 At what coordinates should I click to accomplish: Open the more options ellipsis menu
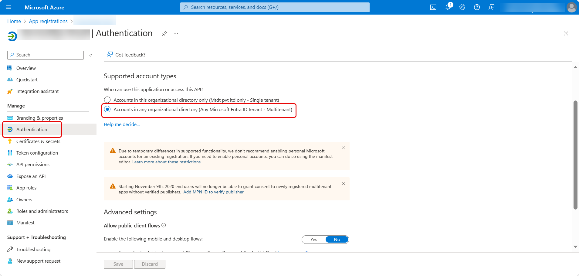[x=176, y=33]
